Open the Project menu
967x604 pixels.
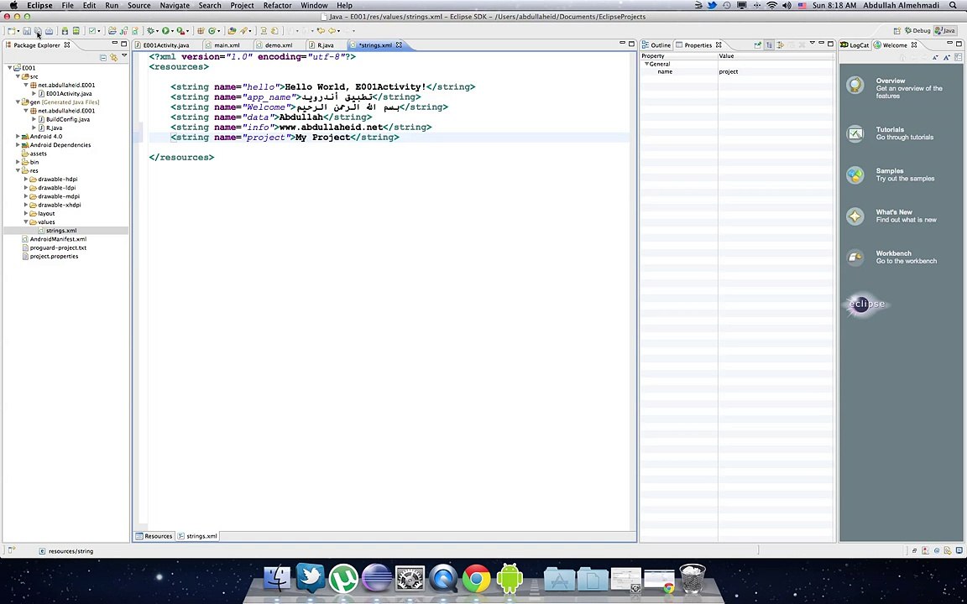pos(243,6)
